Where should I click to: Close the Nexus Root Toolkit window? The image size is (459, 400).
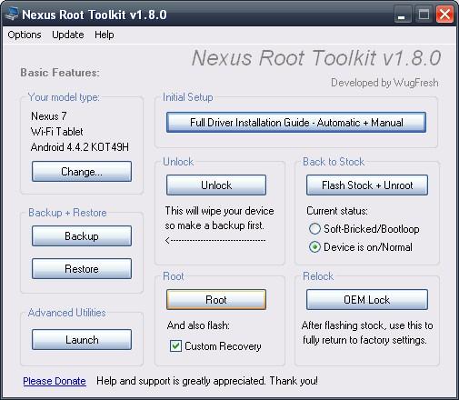coord(444,15)
